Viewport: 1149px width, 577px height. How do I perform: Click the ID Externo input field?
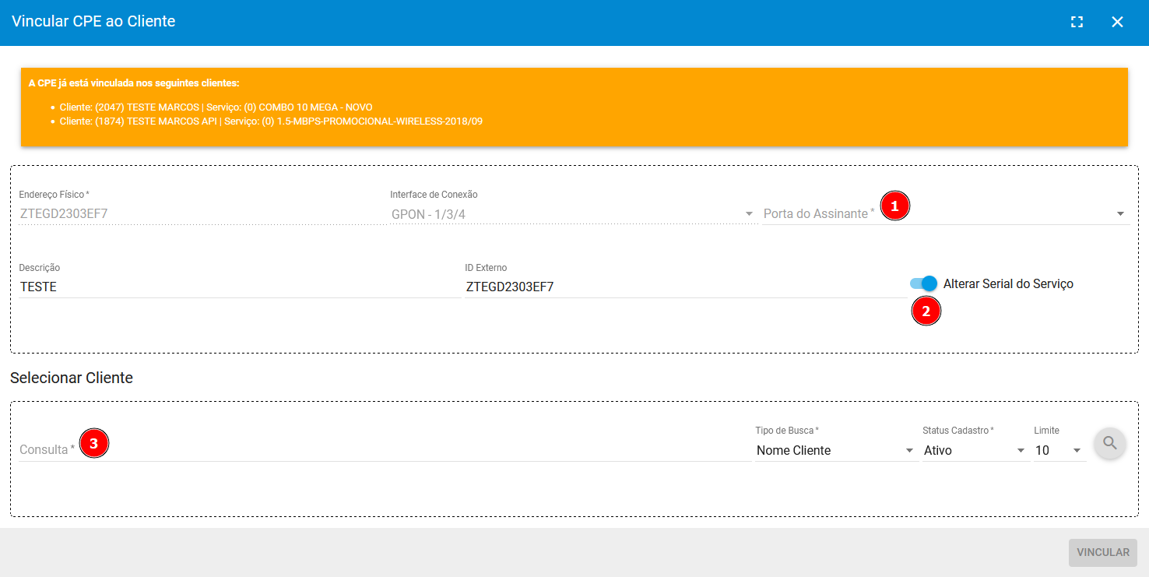click(685, 287)
